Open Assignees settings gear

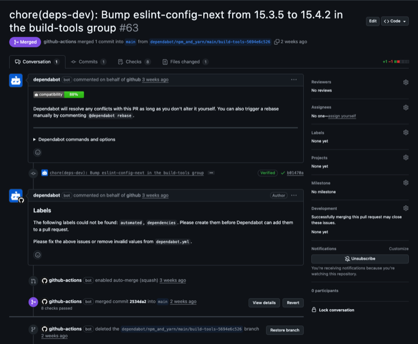(405, 107)
